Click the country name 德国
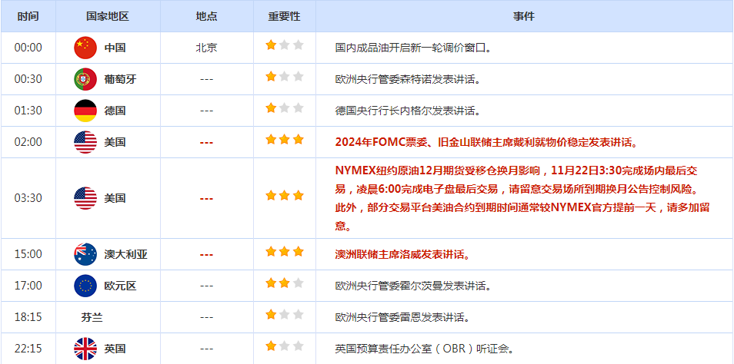734x364 pixels. (115, 111)
